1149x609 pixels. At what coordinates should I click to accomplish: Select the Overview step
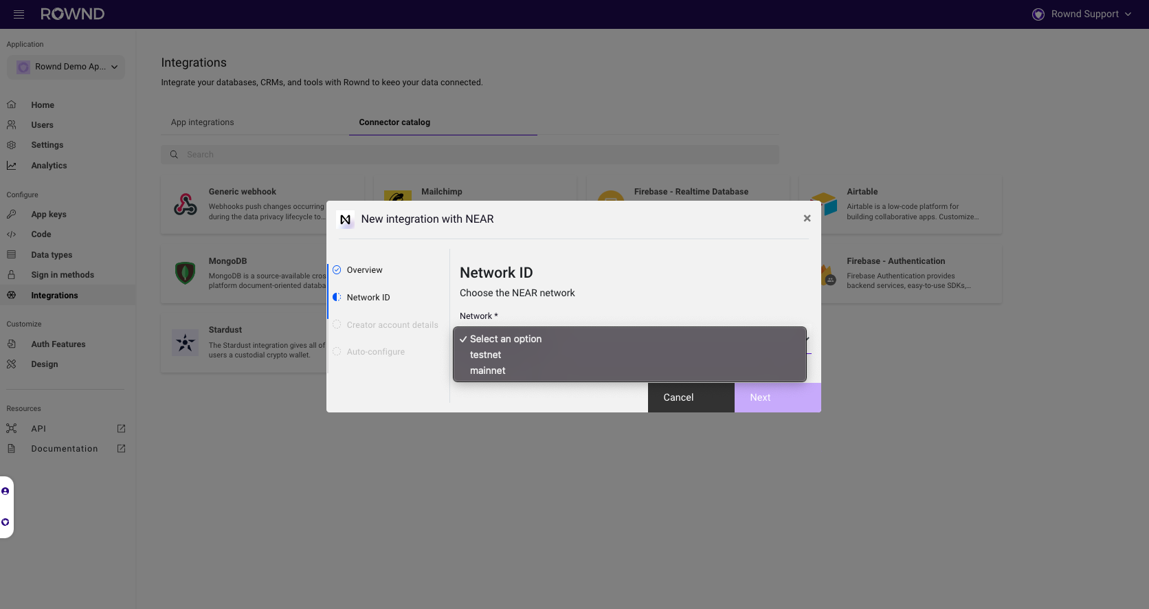[364, 270]
